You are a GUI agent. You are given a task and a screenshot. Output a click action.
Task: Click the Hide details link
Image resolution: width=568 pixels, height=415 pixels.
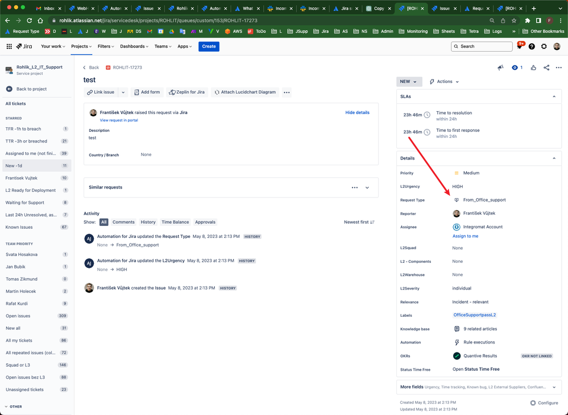[x=357, y=112]
